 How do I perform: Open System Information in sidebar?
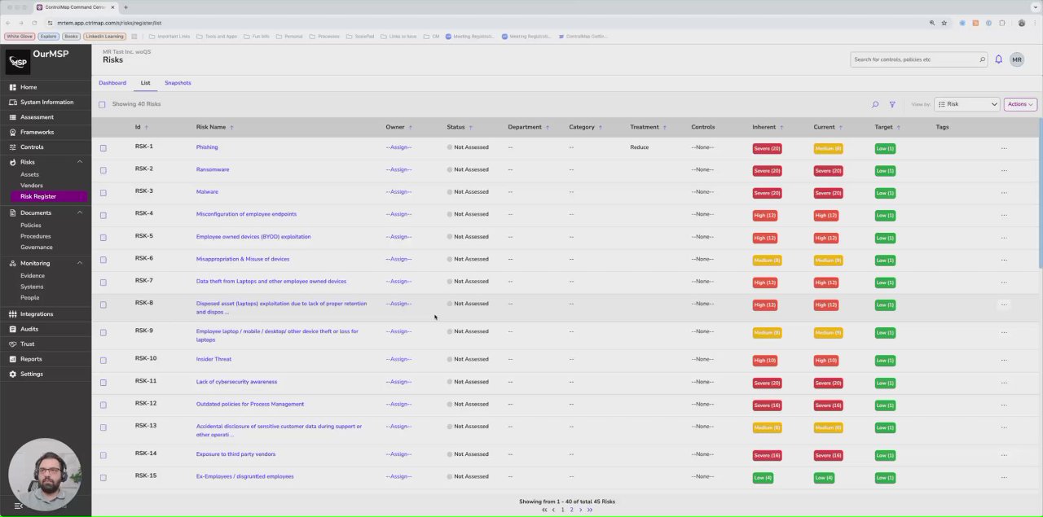click(x=46, y=102)
